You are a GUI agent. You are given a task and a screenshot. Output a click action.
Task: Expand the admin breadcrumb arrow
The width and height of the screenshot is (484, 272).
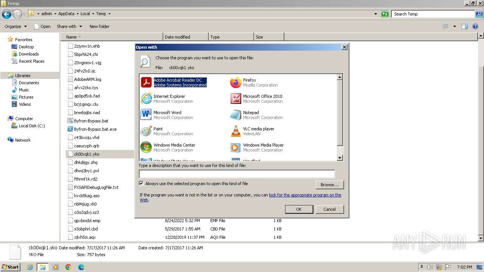55,14
